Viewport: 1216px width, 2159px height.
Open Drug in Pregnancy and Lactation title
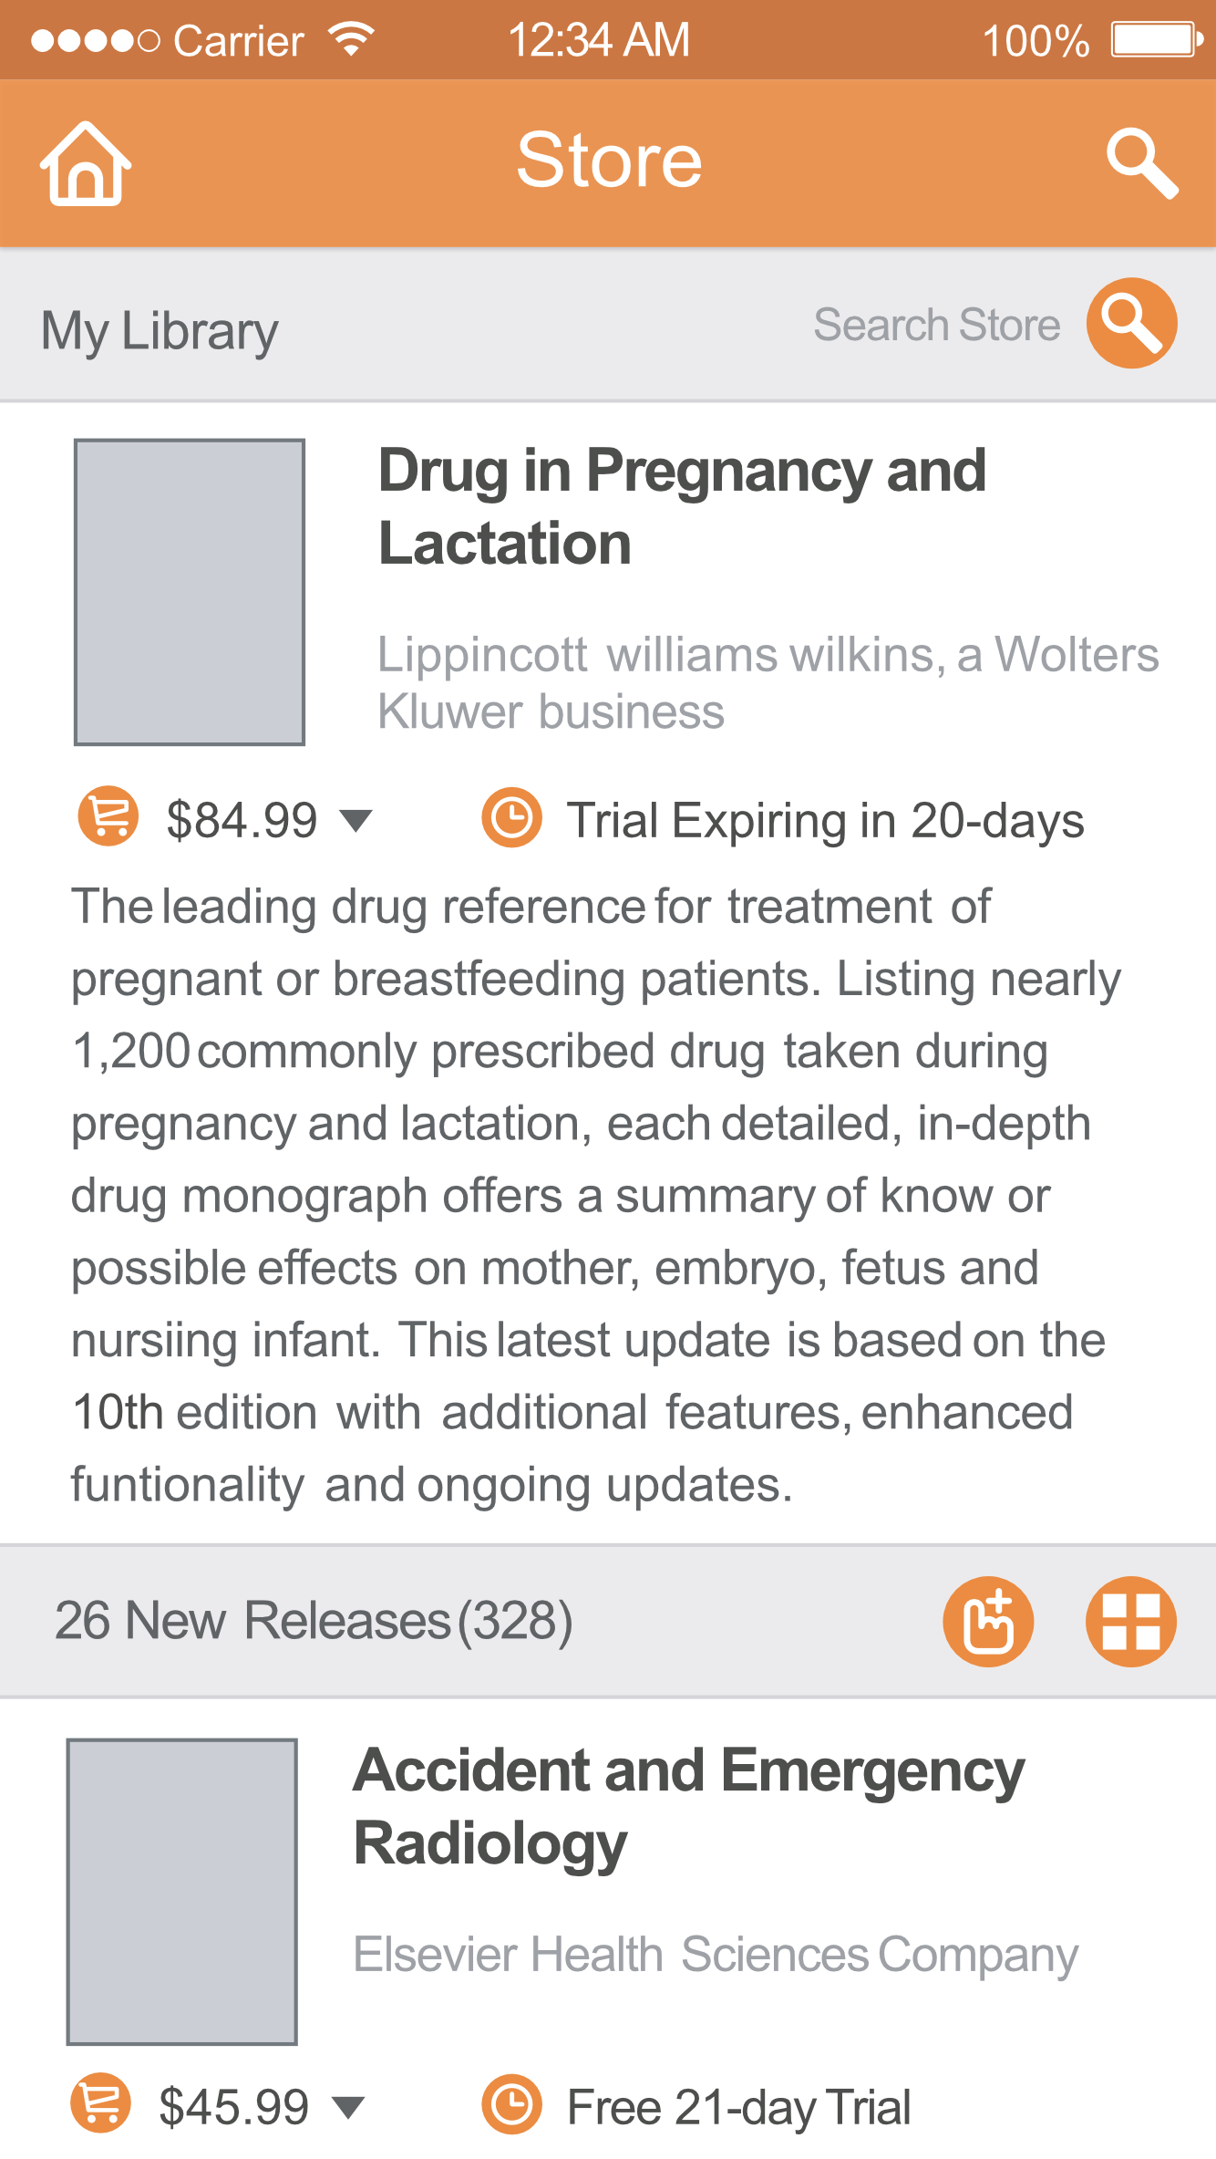[x=682, y=506]
